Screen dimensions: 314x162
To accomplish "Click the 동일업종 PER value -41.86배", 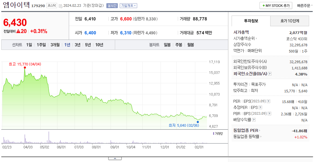I will coord(300,131).
